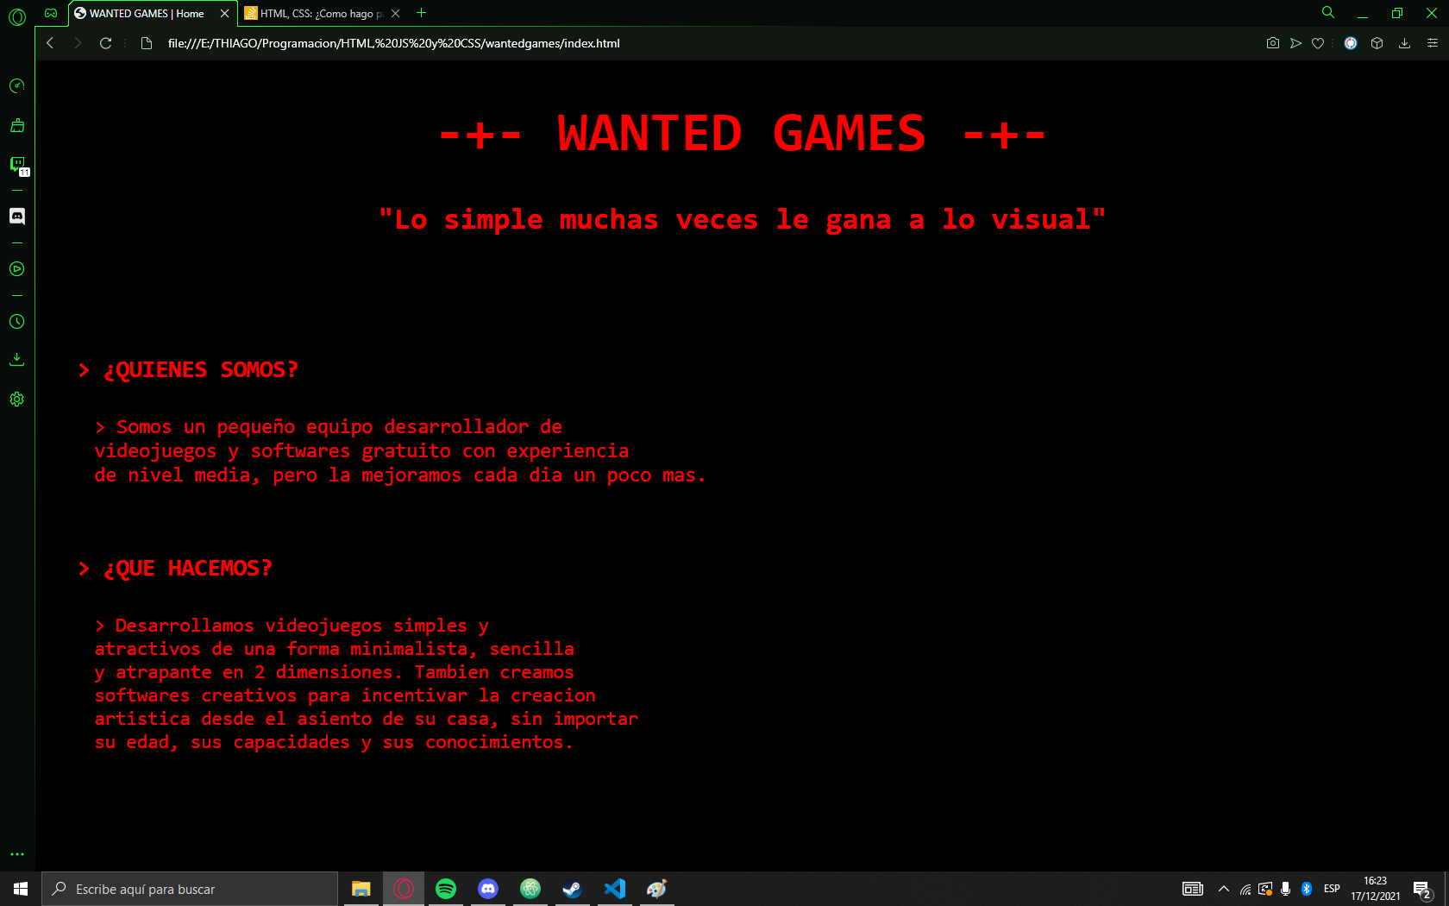1449x906 pixels.
Task: Open Downloads in sidebar
Action: point(16,359)
